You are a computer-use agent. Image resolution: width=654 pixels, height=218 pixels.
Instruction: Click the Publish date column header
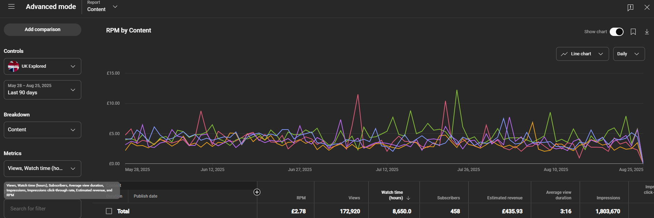pos(146,196)
